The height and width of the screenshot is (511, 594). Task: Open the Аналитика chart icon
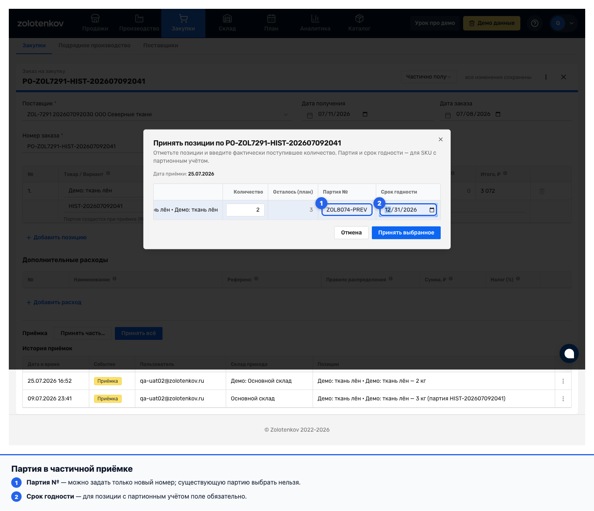point(315,18)
